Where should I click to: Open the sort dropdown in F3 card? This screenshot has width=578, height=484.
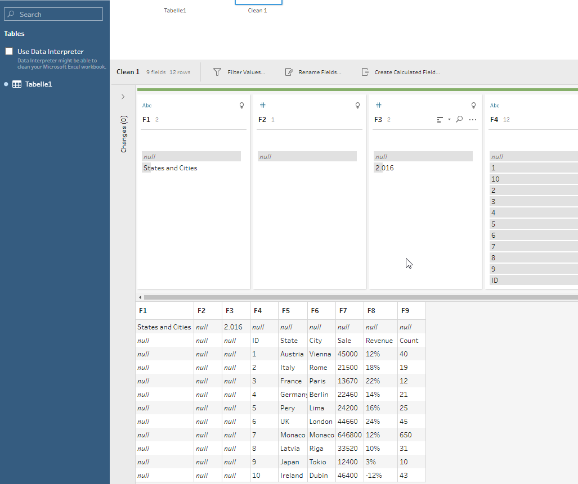pos(443,119)
